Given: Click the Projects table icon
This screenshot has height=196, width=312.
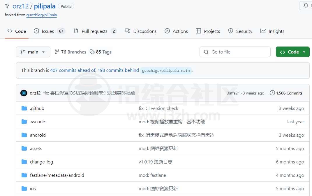Looking at the screenshot, I should pyautogui.click(x=198, y=31).
